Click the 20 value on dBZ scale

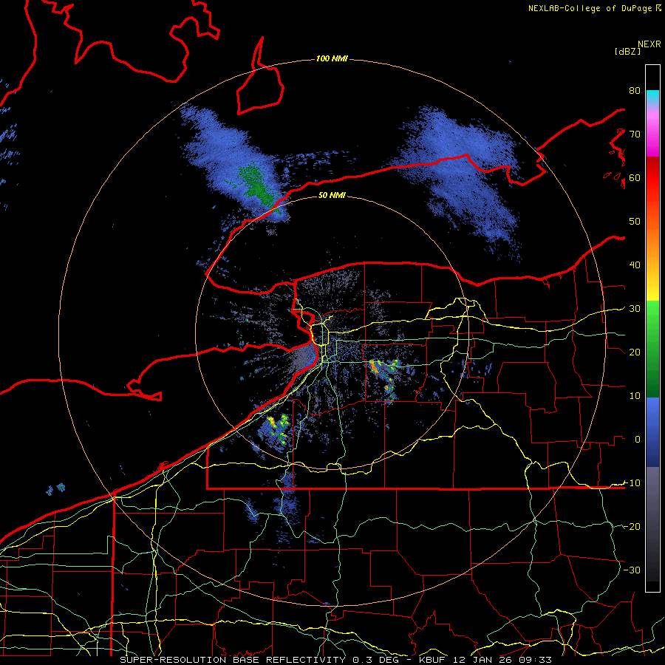coord(635,352)
